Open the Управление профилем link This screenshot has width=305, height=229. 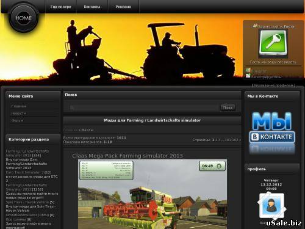tap(273, 85)
